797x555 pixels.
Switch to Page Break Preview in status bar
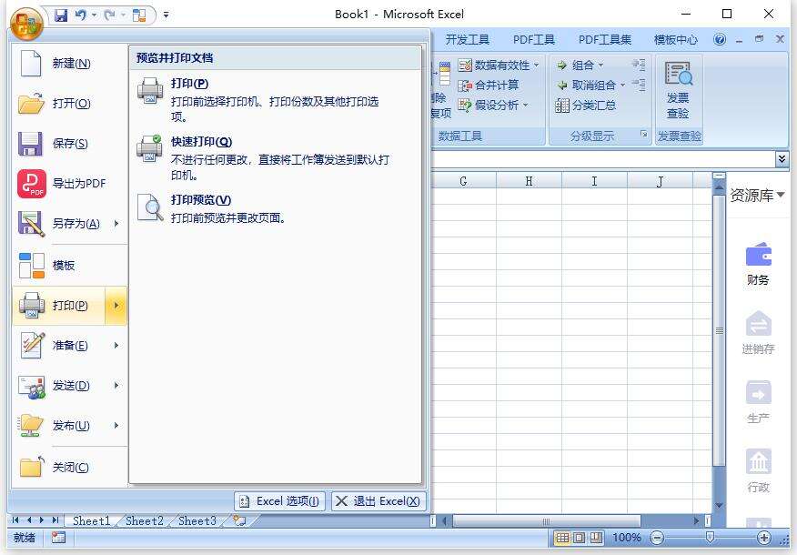596,537
